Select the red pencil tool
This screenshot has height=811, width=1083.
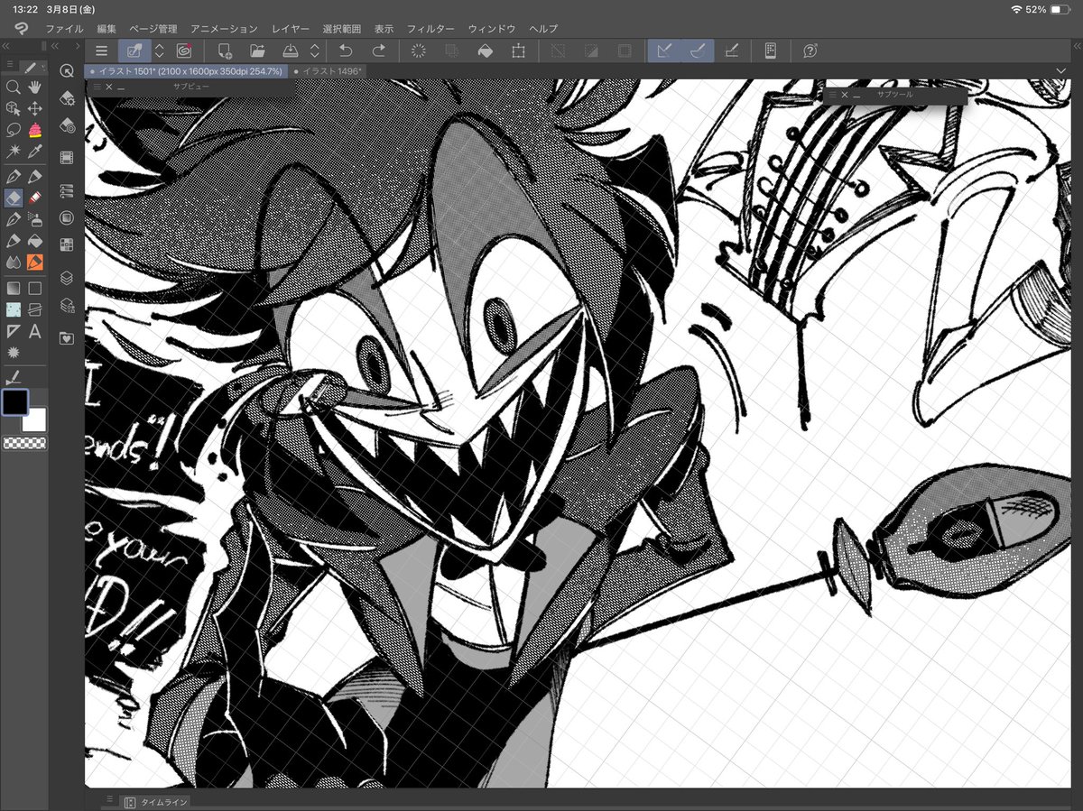pyautogui.click(x=35, y=198)
